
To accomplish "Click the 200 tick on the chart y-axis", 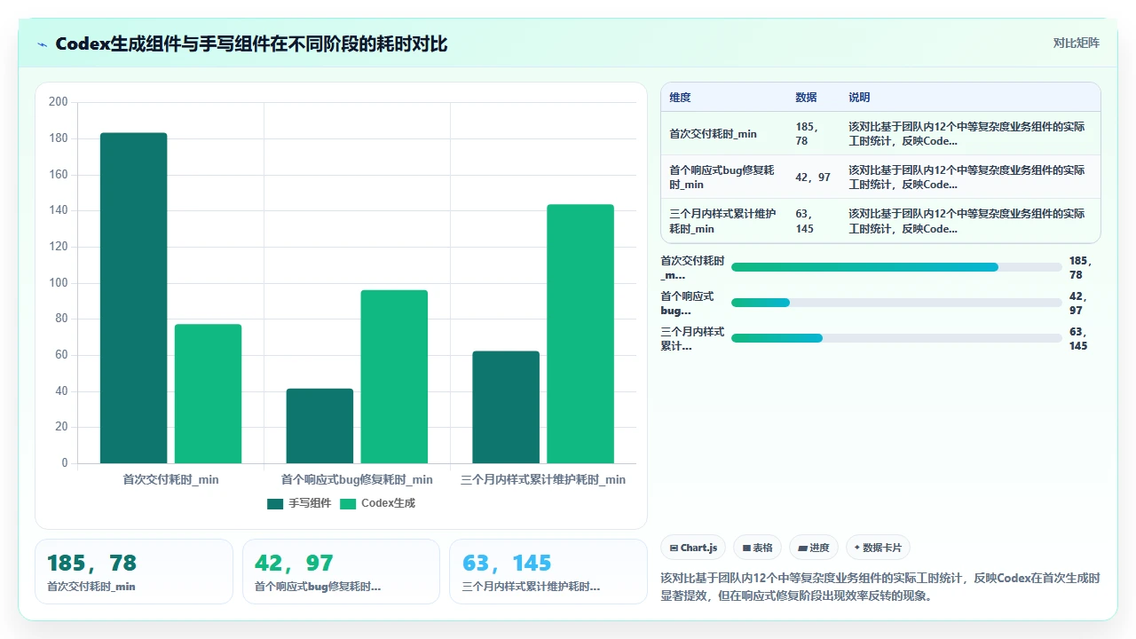I will 59,102.
